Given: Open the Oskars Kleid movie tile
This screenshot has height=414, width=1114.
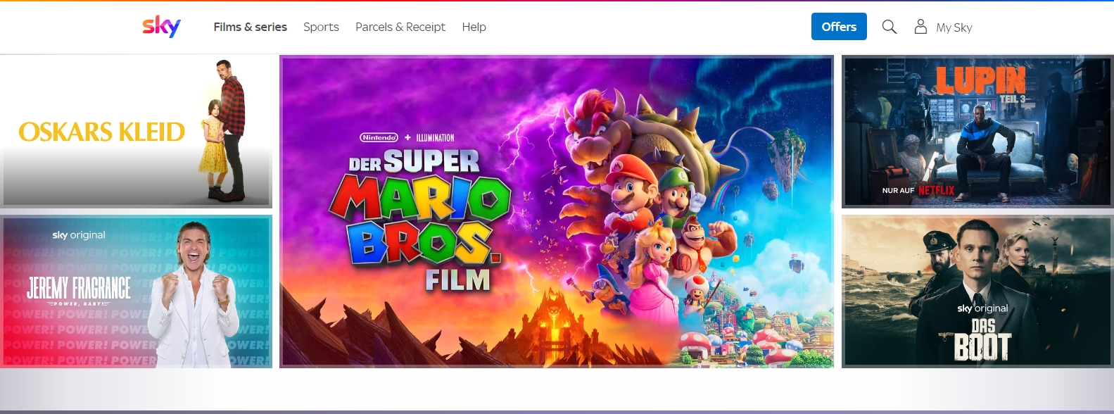Looking at the screenshot, I should (x=136, y=131).
